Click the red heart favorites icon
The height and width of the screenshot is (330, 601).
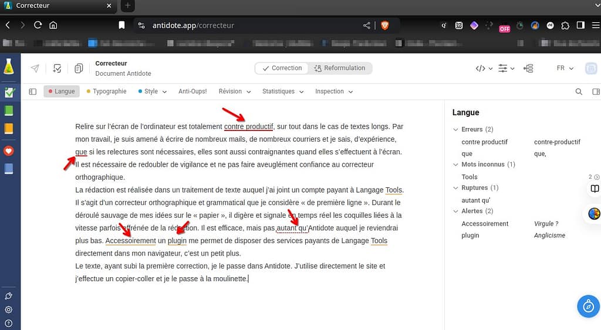[9, 151]
